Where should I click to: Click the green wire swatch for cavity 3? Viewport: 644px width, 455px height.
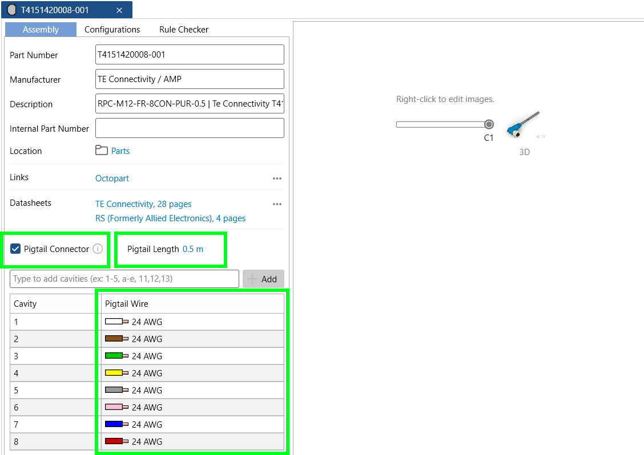[x=116, y=356]
